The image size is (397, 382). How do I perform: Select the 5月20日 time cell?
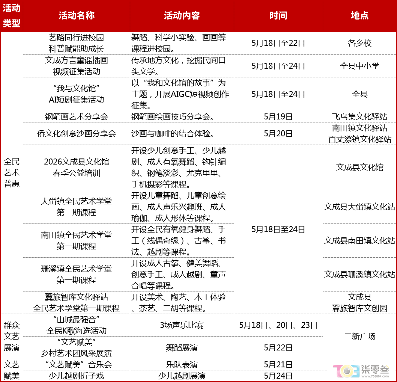(278, 134)
